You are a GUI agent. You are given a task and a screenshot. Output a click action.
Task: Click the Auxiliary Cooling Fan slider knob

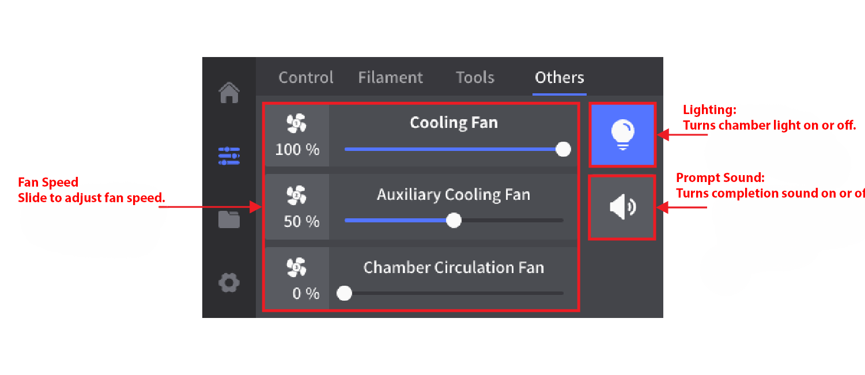pos(454,220)
